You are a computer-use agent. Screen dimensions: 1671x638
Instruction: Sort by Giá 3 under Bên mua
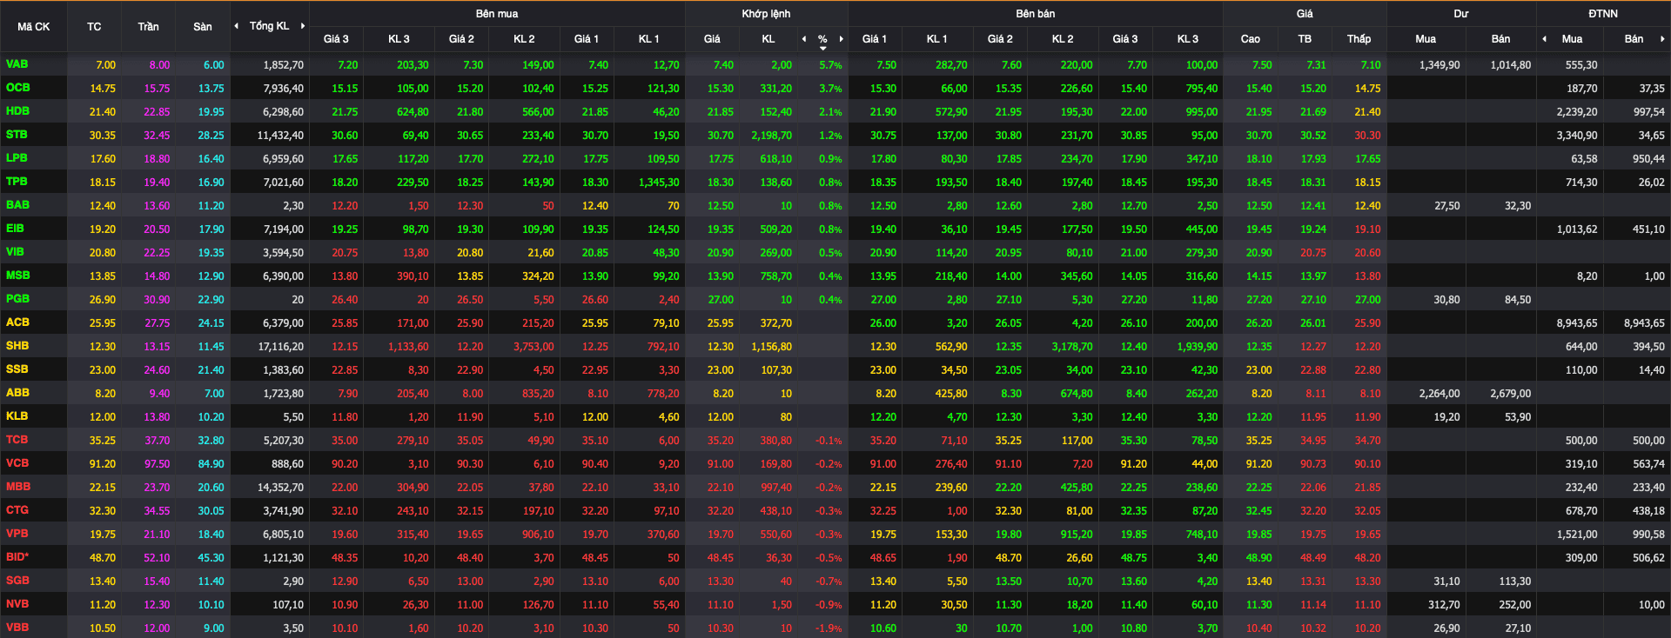pos(336,39)
